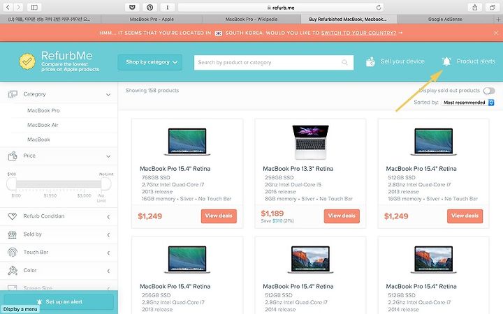
Task: Open the Safari share icon
Action: [x=475, y=8]
